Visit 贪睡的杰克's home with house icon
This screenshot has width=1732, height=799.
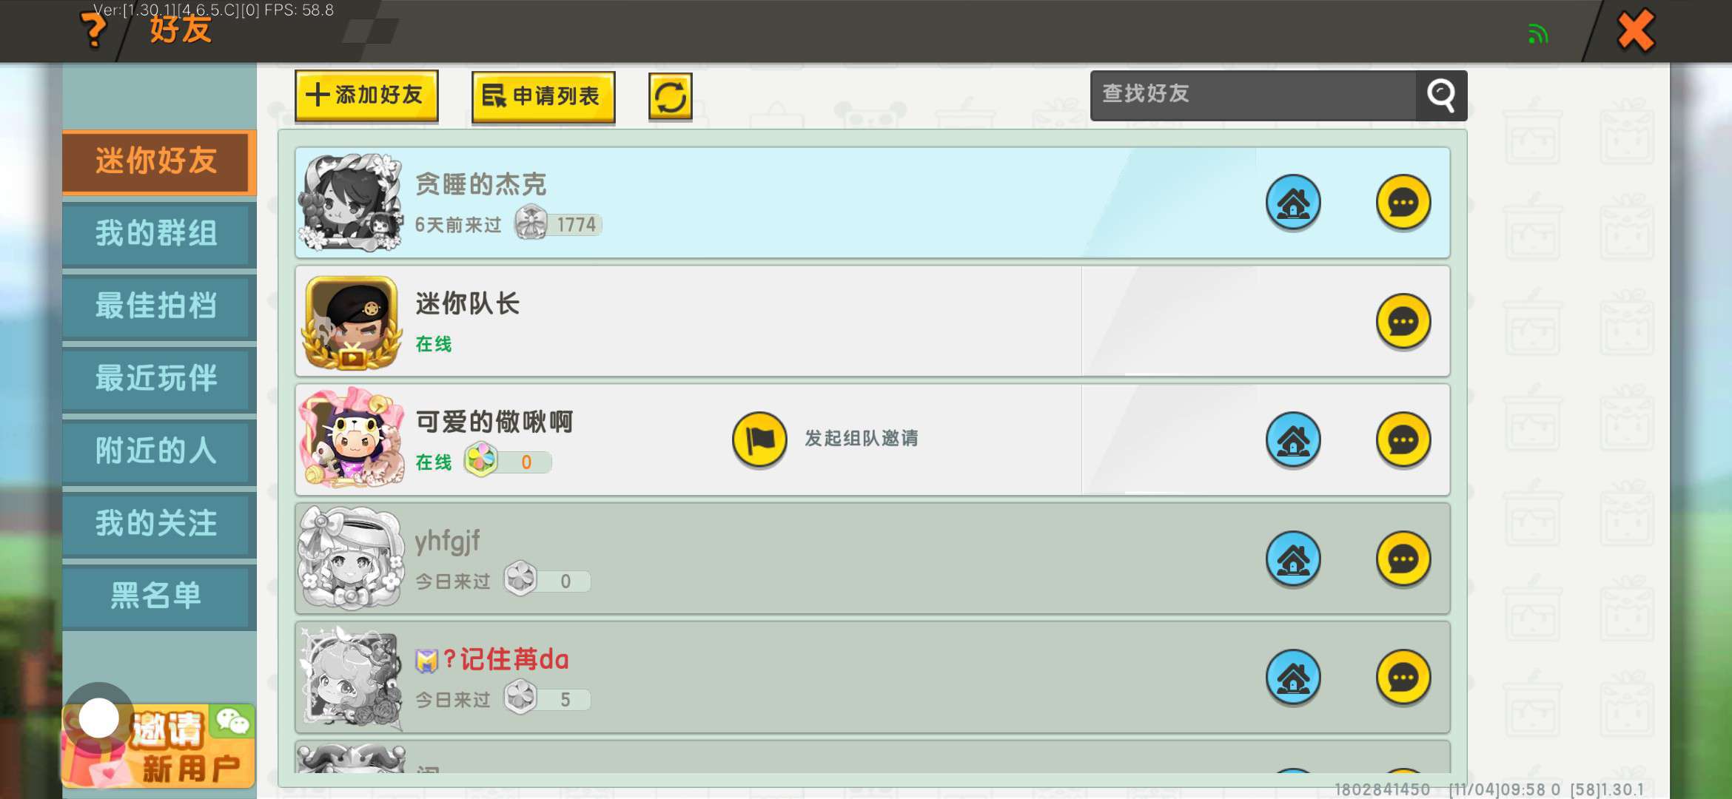click(x=1293, y=203)
